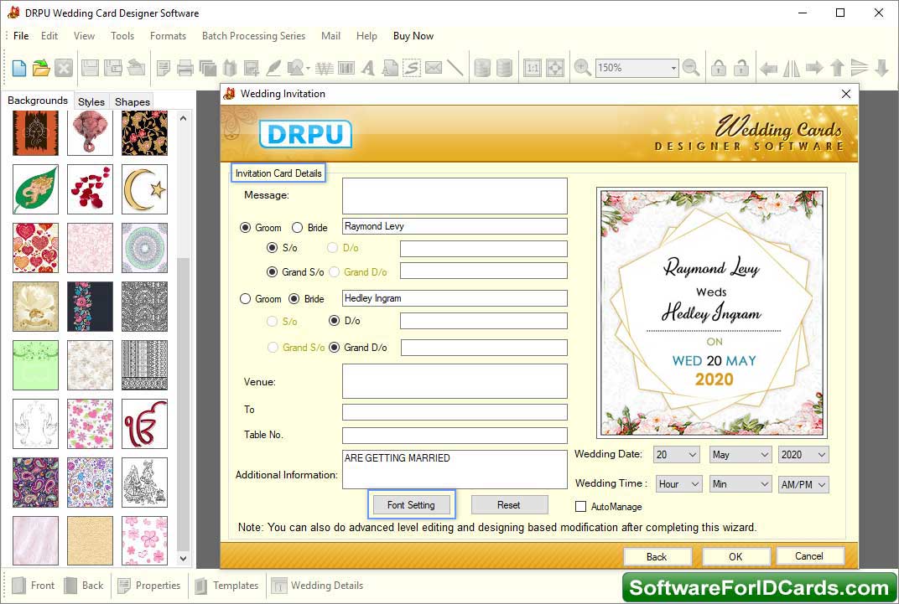Image resolution: width=899 pixels, height=604 pixels.
Task: Select the enabled D/o radio button
Action: coord(335,321)
